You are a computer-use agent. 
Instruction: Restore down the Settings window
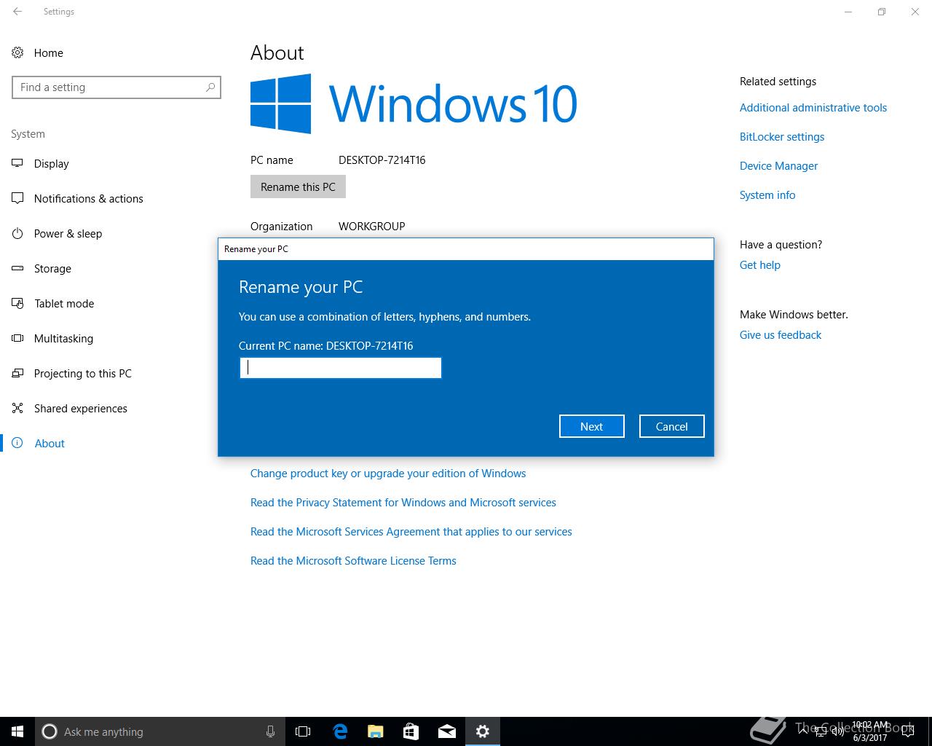882,12
